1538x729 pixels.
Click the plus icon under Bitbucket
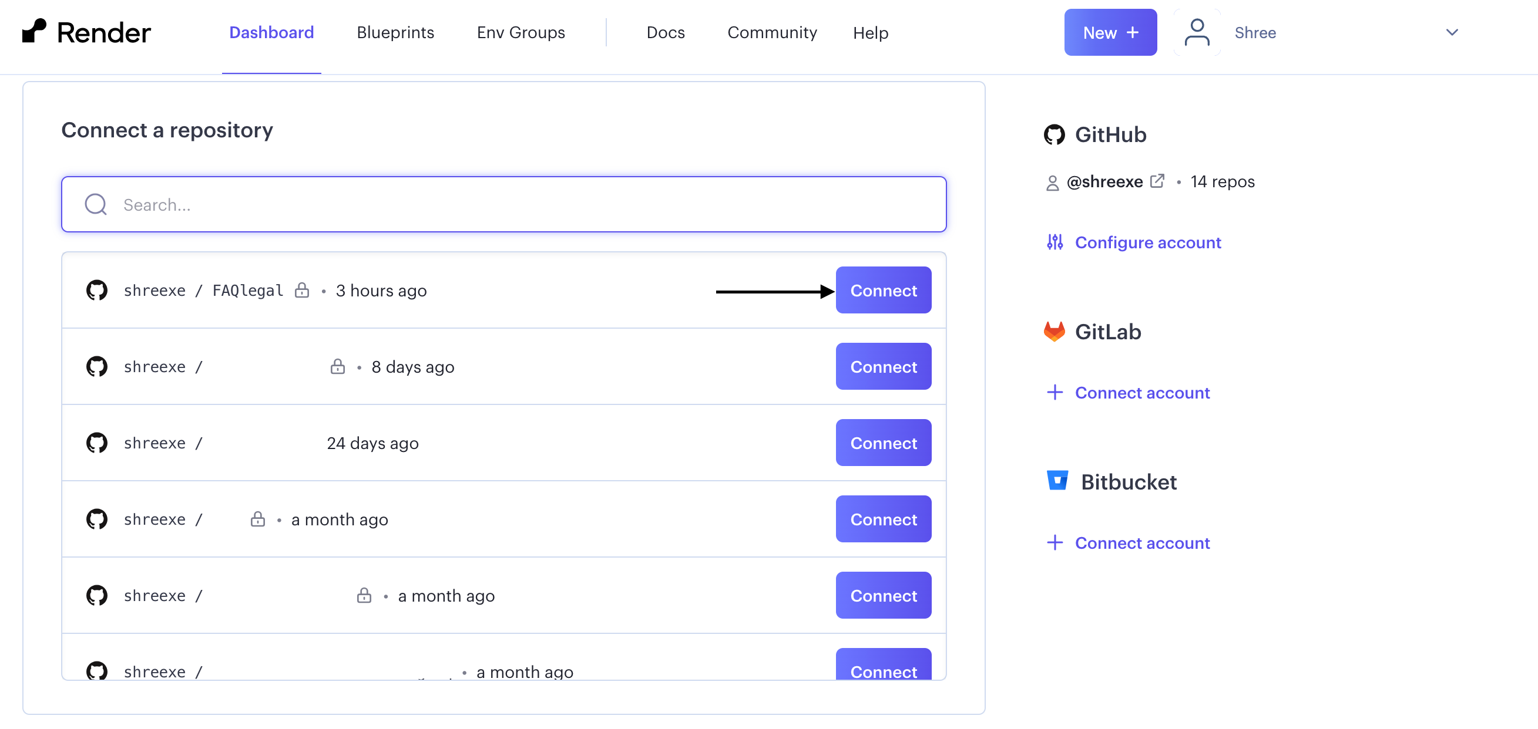pos(1055,543)
